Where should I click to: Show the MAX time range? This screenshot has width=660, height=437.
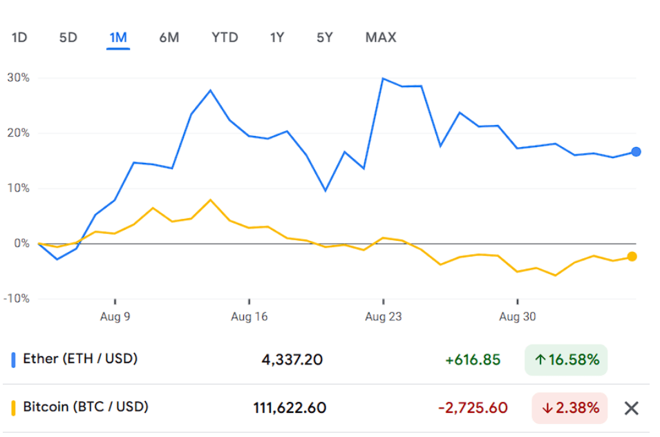pos(381,37)
